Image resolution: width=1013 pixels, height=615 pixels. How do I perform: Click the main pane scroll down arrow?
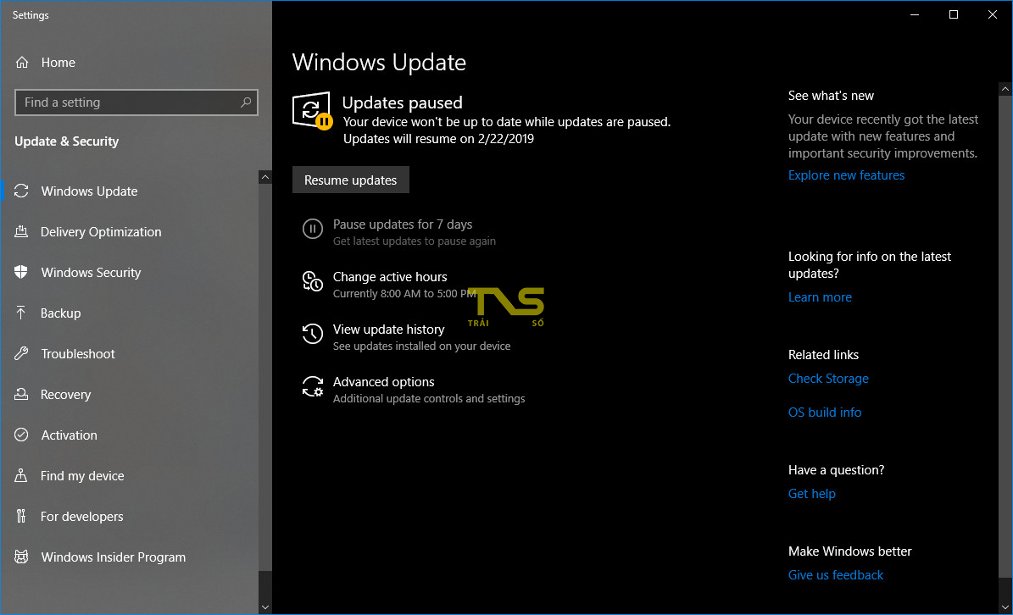(1005, 607)
